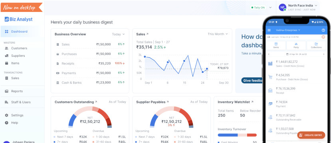331x143 pixels.
Task: Click the 100% Receipts decline indicator
Action: [x=120, y=63]
